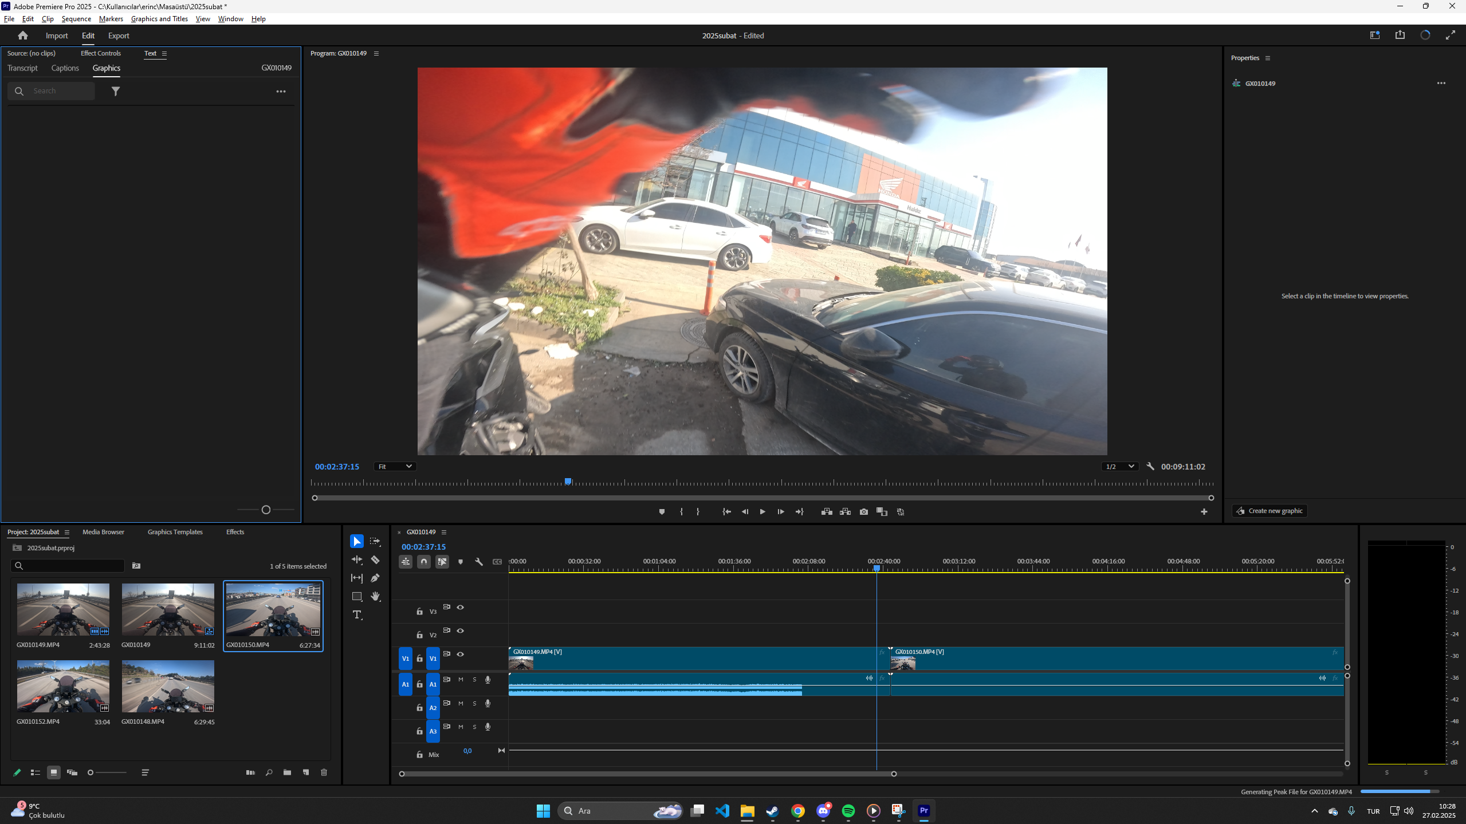Solo audio track A2

pyautogui.click(x=474, y=703)
